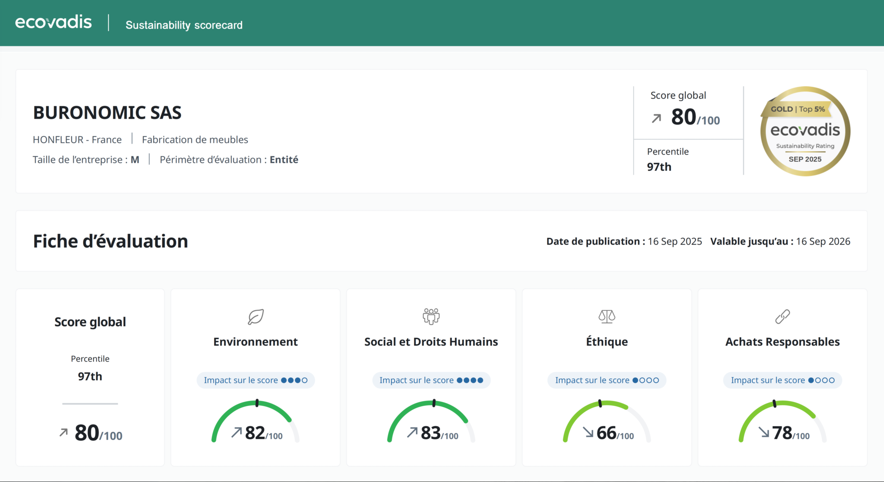Click the Environnement leaf icon
The width and height of the screenshot is (884, 482).
tap(255, 316)
